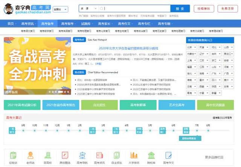The width and height of the screenshot is (241, 167).
Task: Open the 2020年北京大学 admission score headline link
Action: pyautogui.click(x=128, y=48)
